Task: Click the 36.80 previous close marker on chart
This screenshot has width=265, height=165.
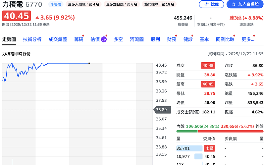Action: (x=162, y=110)
